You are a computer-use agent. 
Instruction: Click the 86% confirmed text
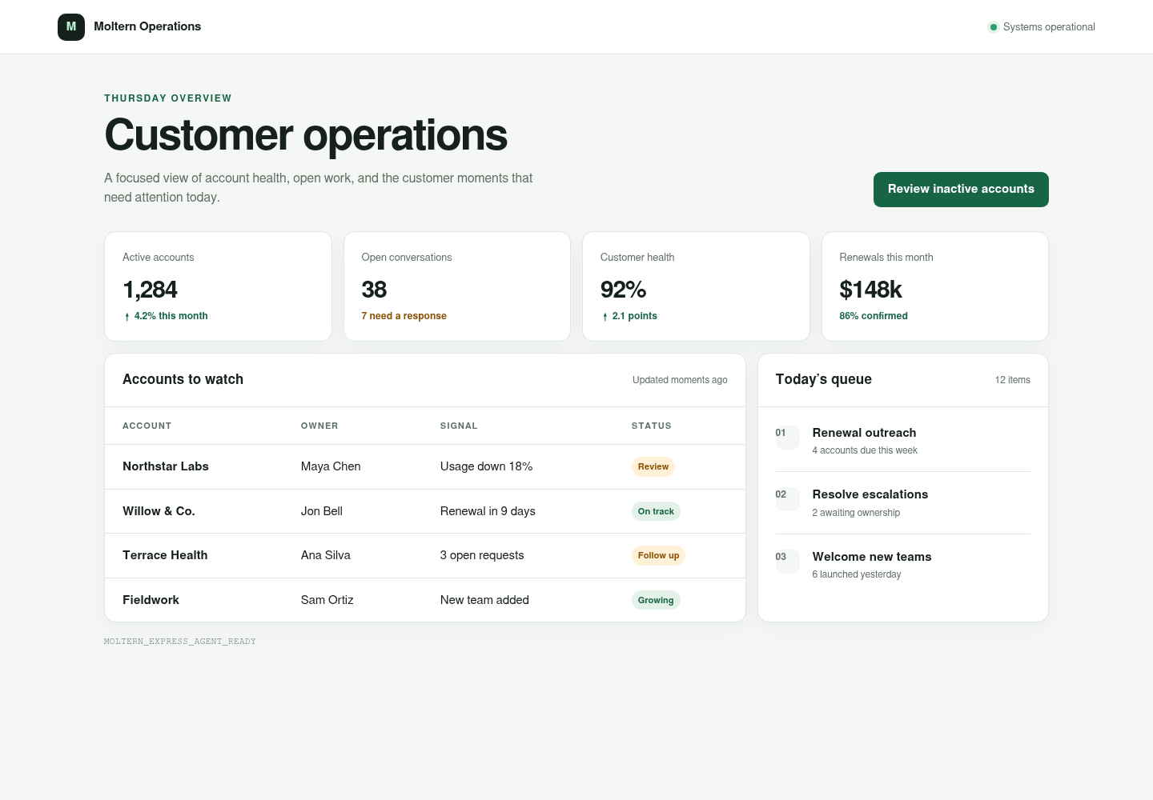[874, 316]
